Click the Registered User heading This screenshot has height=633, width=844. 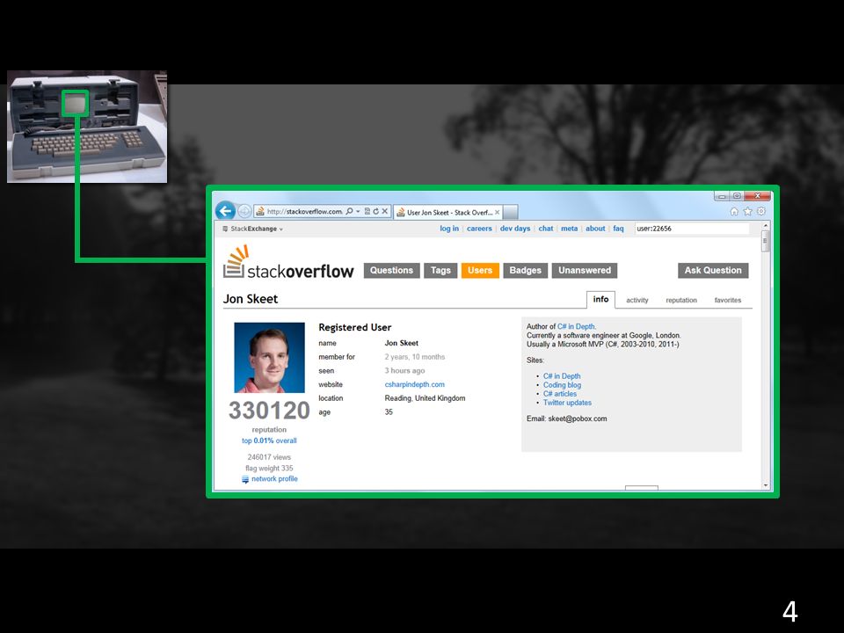pyautogui.click(x=354, y=327)
